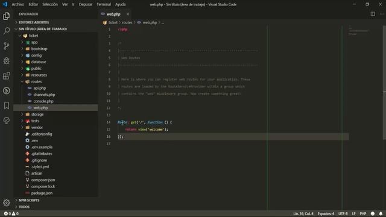
Task: Open the Explorer view in activity bar
Action: point(7,16)
